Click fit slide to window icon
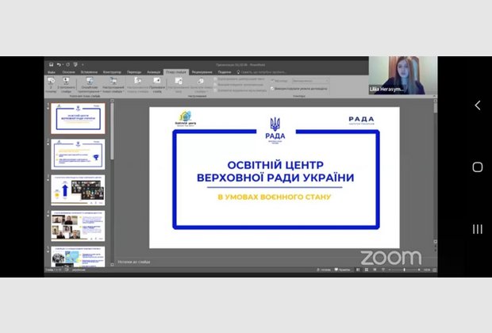The height and width of the screenshot is (333, 492). click(435, 270)
